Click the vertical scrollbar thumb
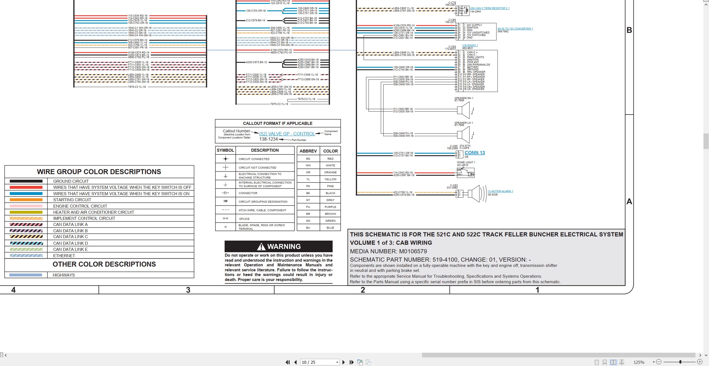Image resolution: width=709 pixels, height=366 pixels. tap(706, 141)
